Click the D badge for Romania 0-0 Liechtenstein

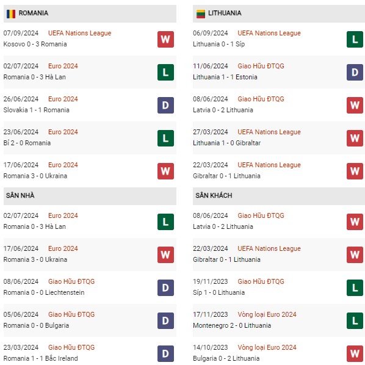click(165, 287)
